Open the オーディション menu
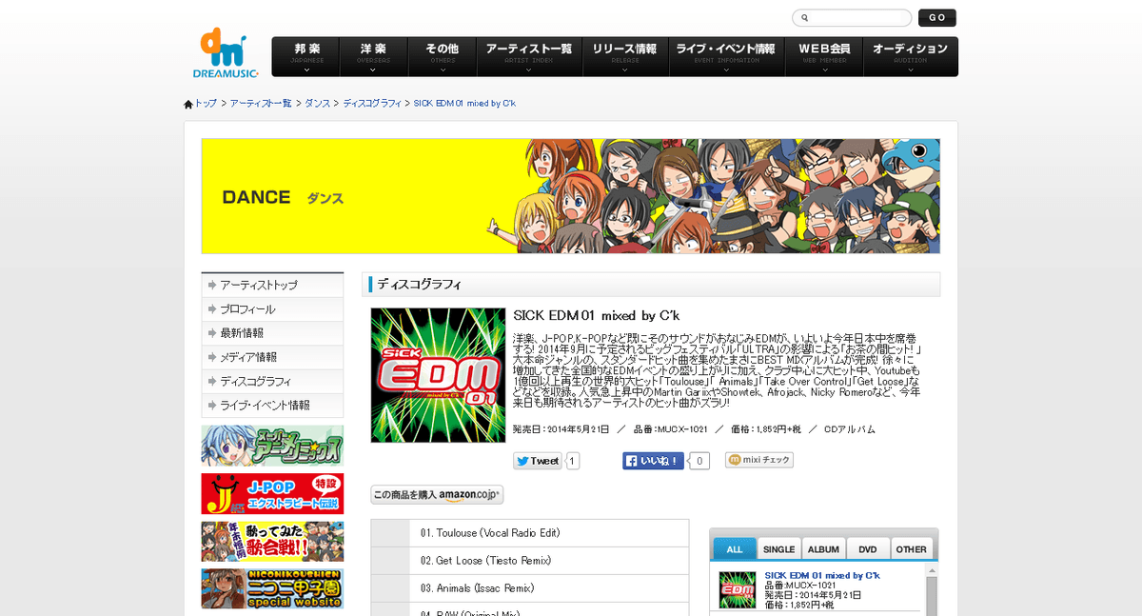This screenshot has height=616, width=1142. (x=911, y=56)
